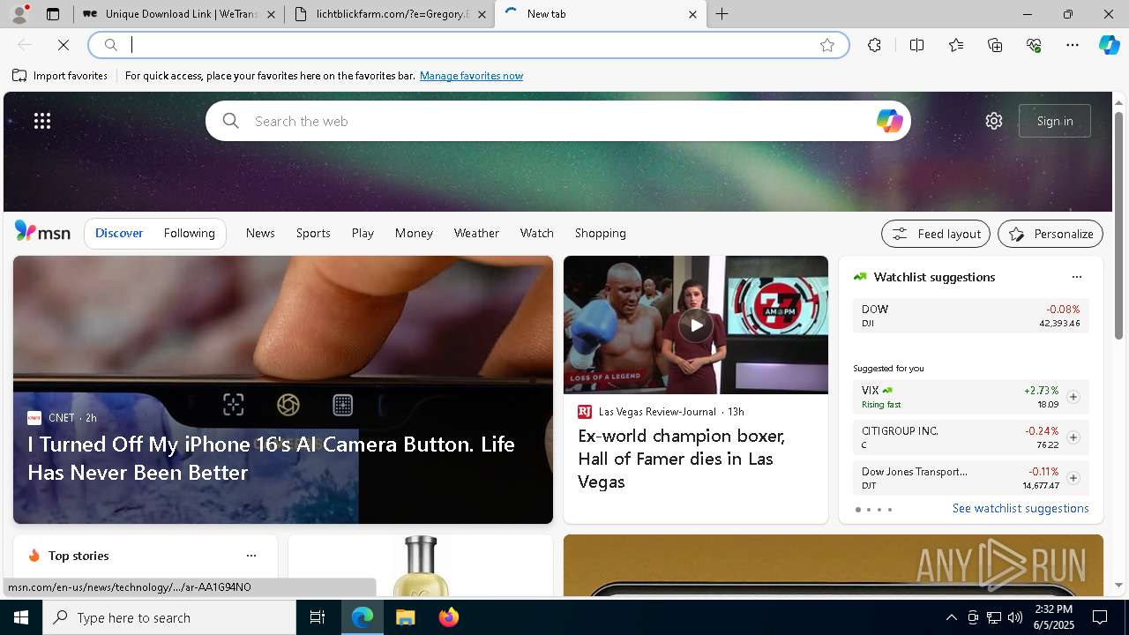The width and height of the screenshot is (1129, 635).
Task: Open the tab actions menu icon
Action: [x=53, y=14]
